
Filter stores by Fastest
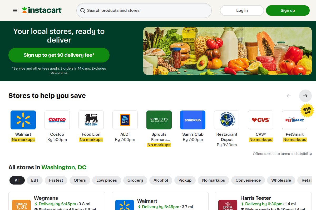56,180
